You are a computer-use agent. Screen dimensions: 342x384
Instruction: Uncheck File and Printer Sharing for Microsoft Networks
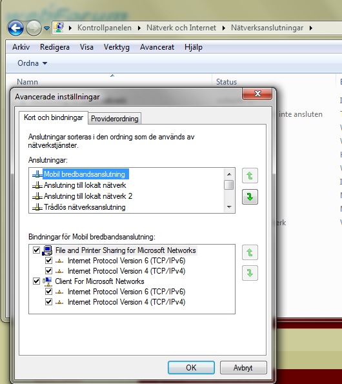(x=36, y=250)
